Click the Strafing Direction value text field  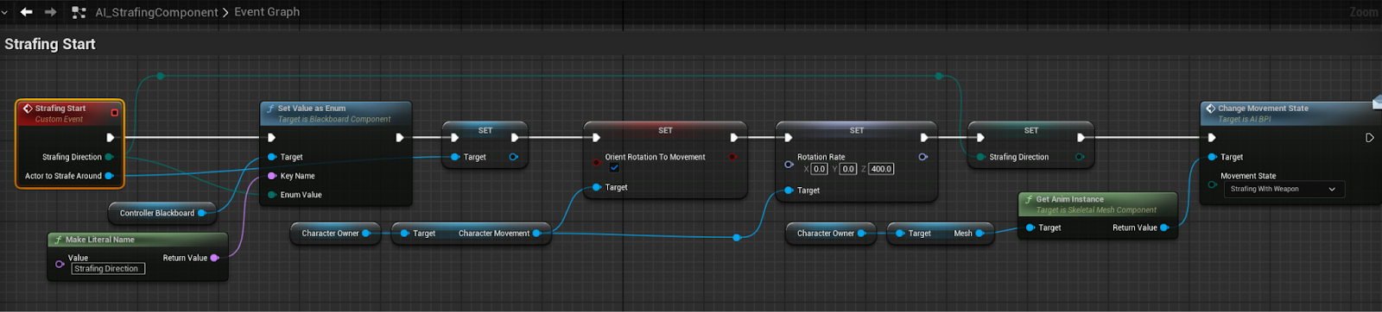108,269
